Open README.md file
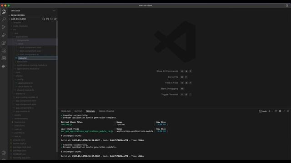 tap(19, 154)
